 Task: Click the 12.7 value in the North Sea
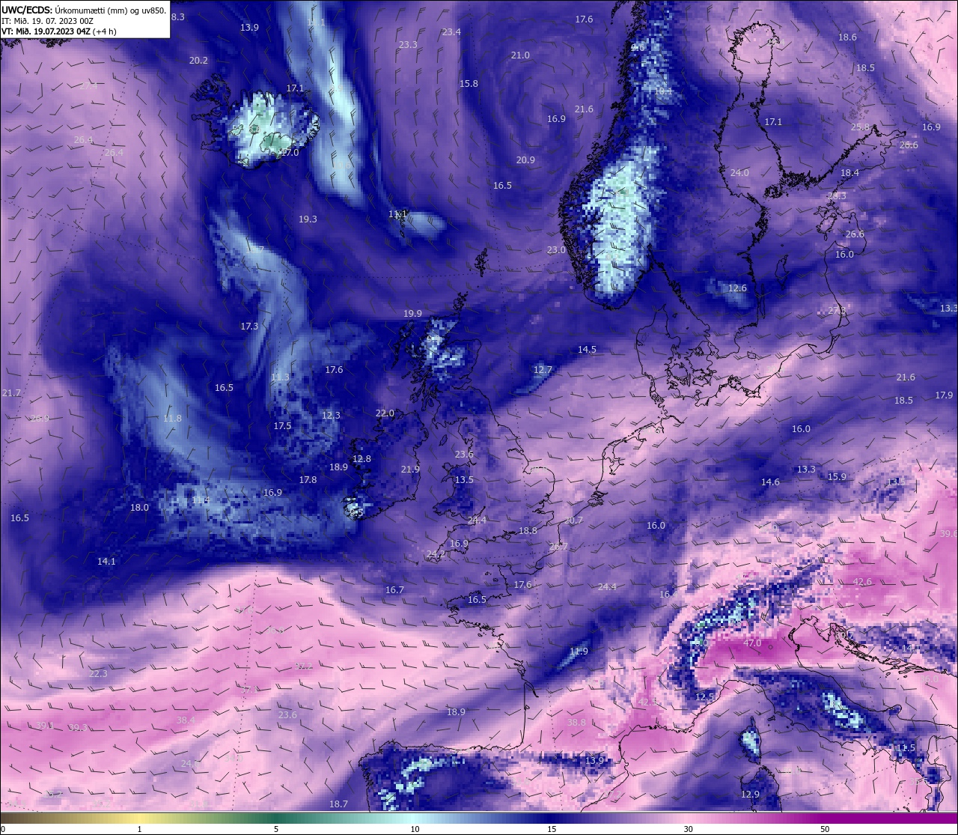543,369
